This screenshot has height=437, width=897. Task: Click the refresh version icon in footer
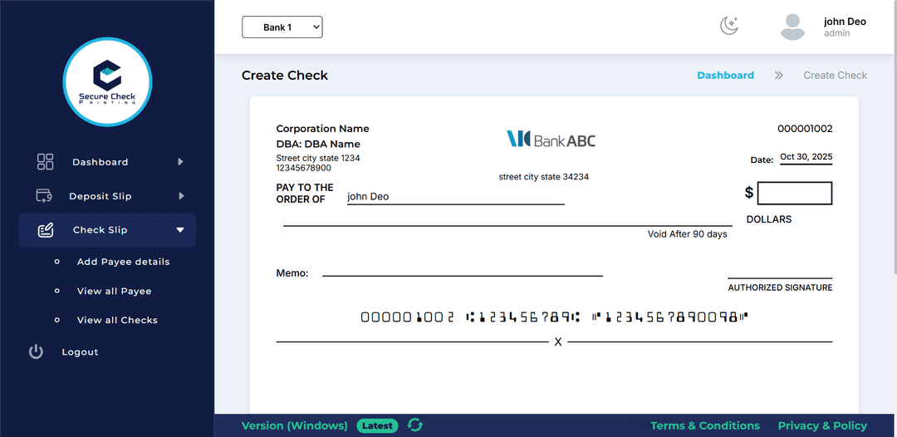414,425
